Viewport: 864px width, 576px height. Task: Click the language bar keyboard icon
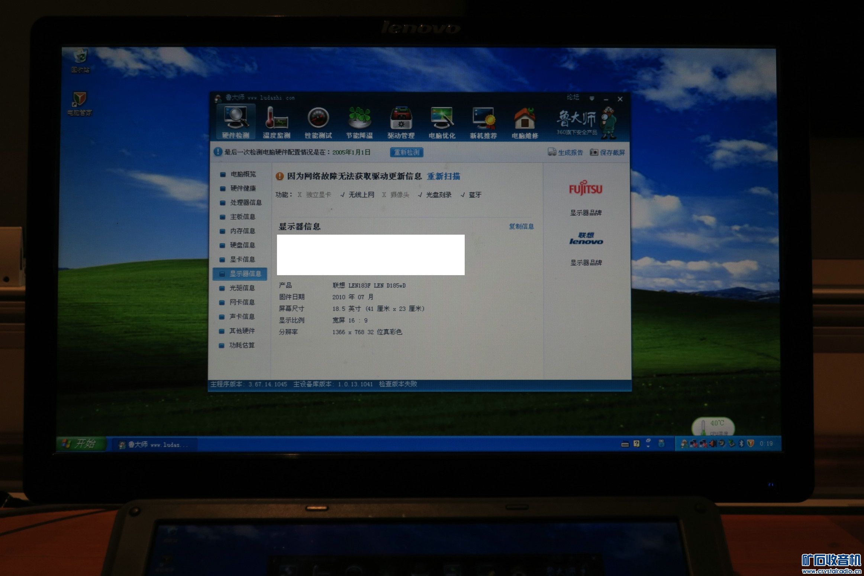[x=625, y=444]
